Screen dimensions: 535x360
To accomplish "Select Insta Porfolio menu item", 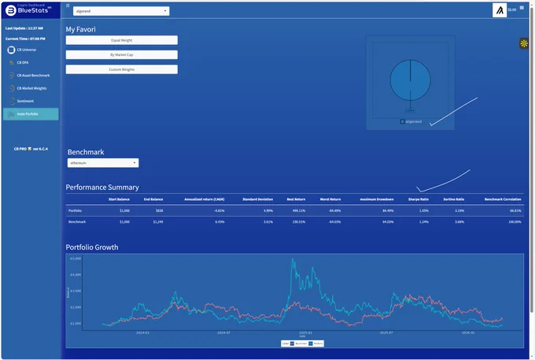I will (31, 114).
